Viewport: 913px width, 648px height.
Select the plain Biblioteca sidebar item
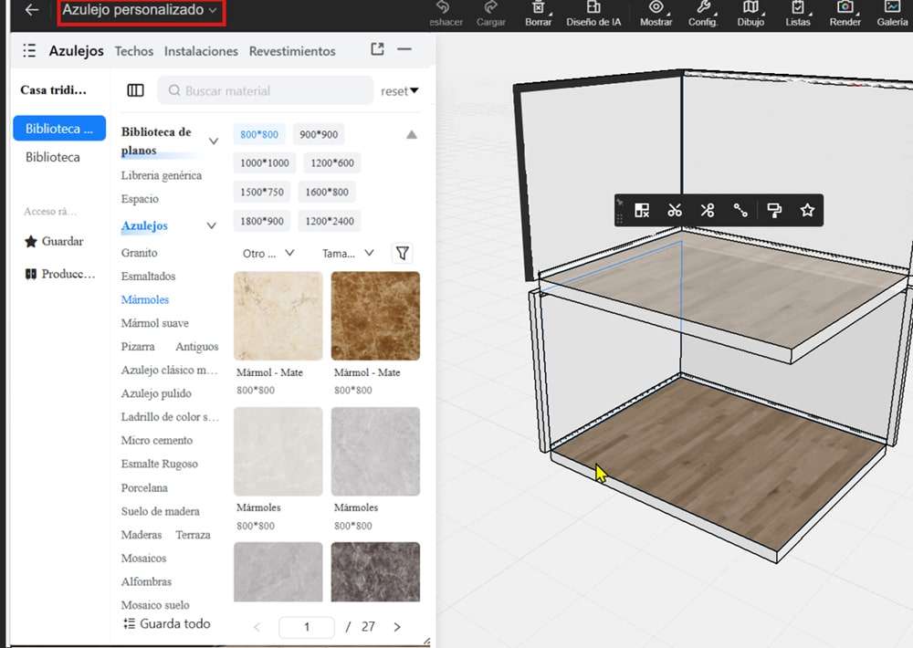click(53, 157)
